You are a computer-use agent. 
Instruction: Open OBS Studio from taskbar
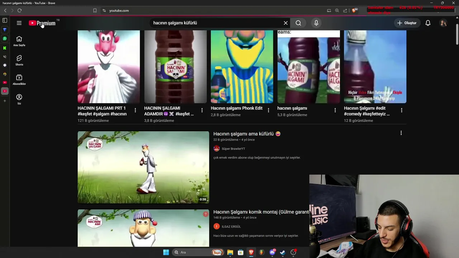[293, 252]
